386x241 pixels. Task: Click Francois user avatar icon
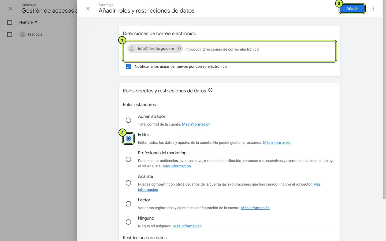tap(23, 34)
